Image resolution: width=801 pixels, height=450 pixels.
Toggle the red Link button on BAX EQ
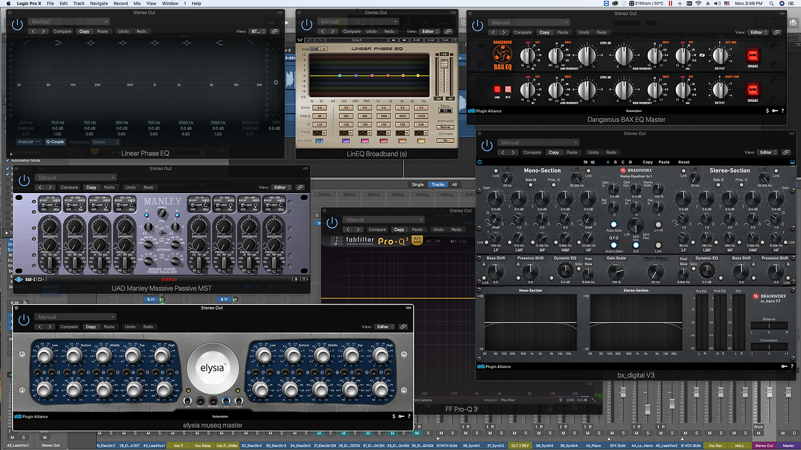[x=497, y=89]
